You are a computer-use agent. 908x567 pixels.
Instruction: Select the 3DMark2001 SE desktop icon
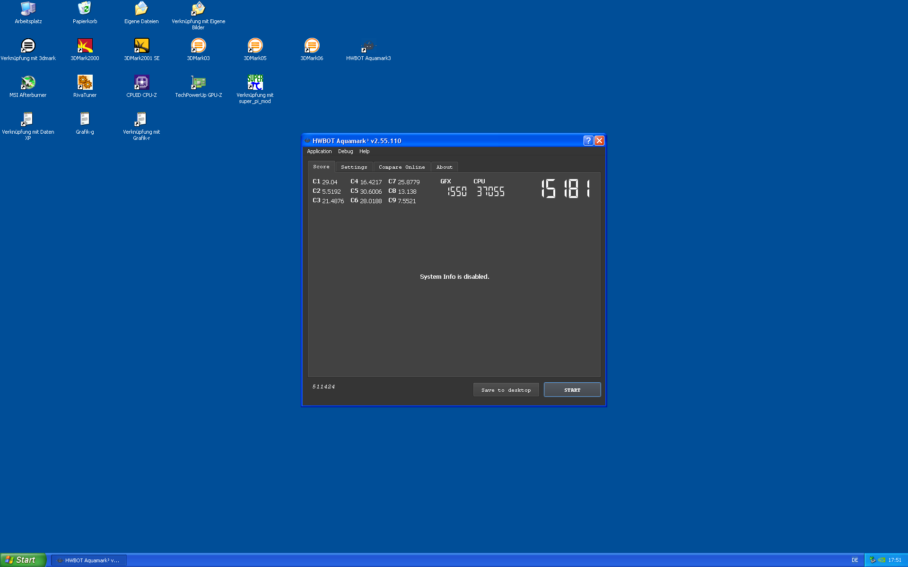[141, 50]
